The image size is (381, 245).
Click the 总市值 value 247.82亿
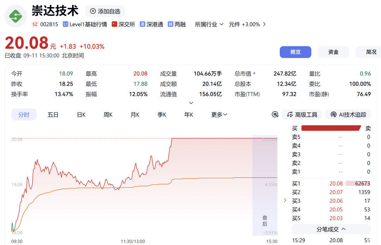pos(285,74)
